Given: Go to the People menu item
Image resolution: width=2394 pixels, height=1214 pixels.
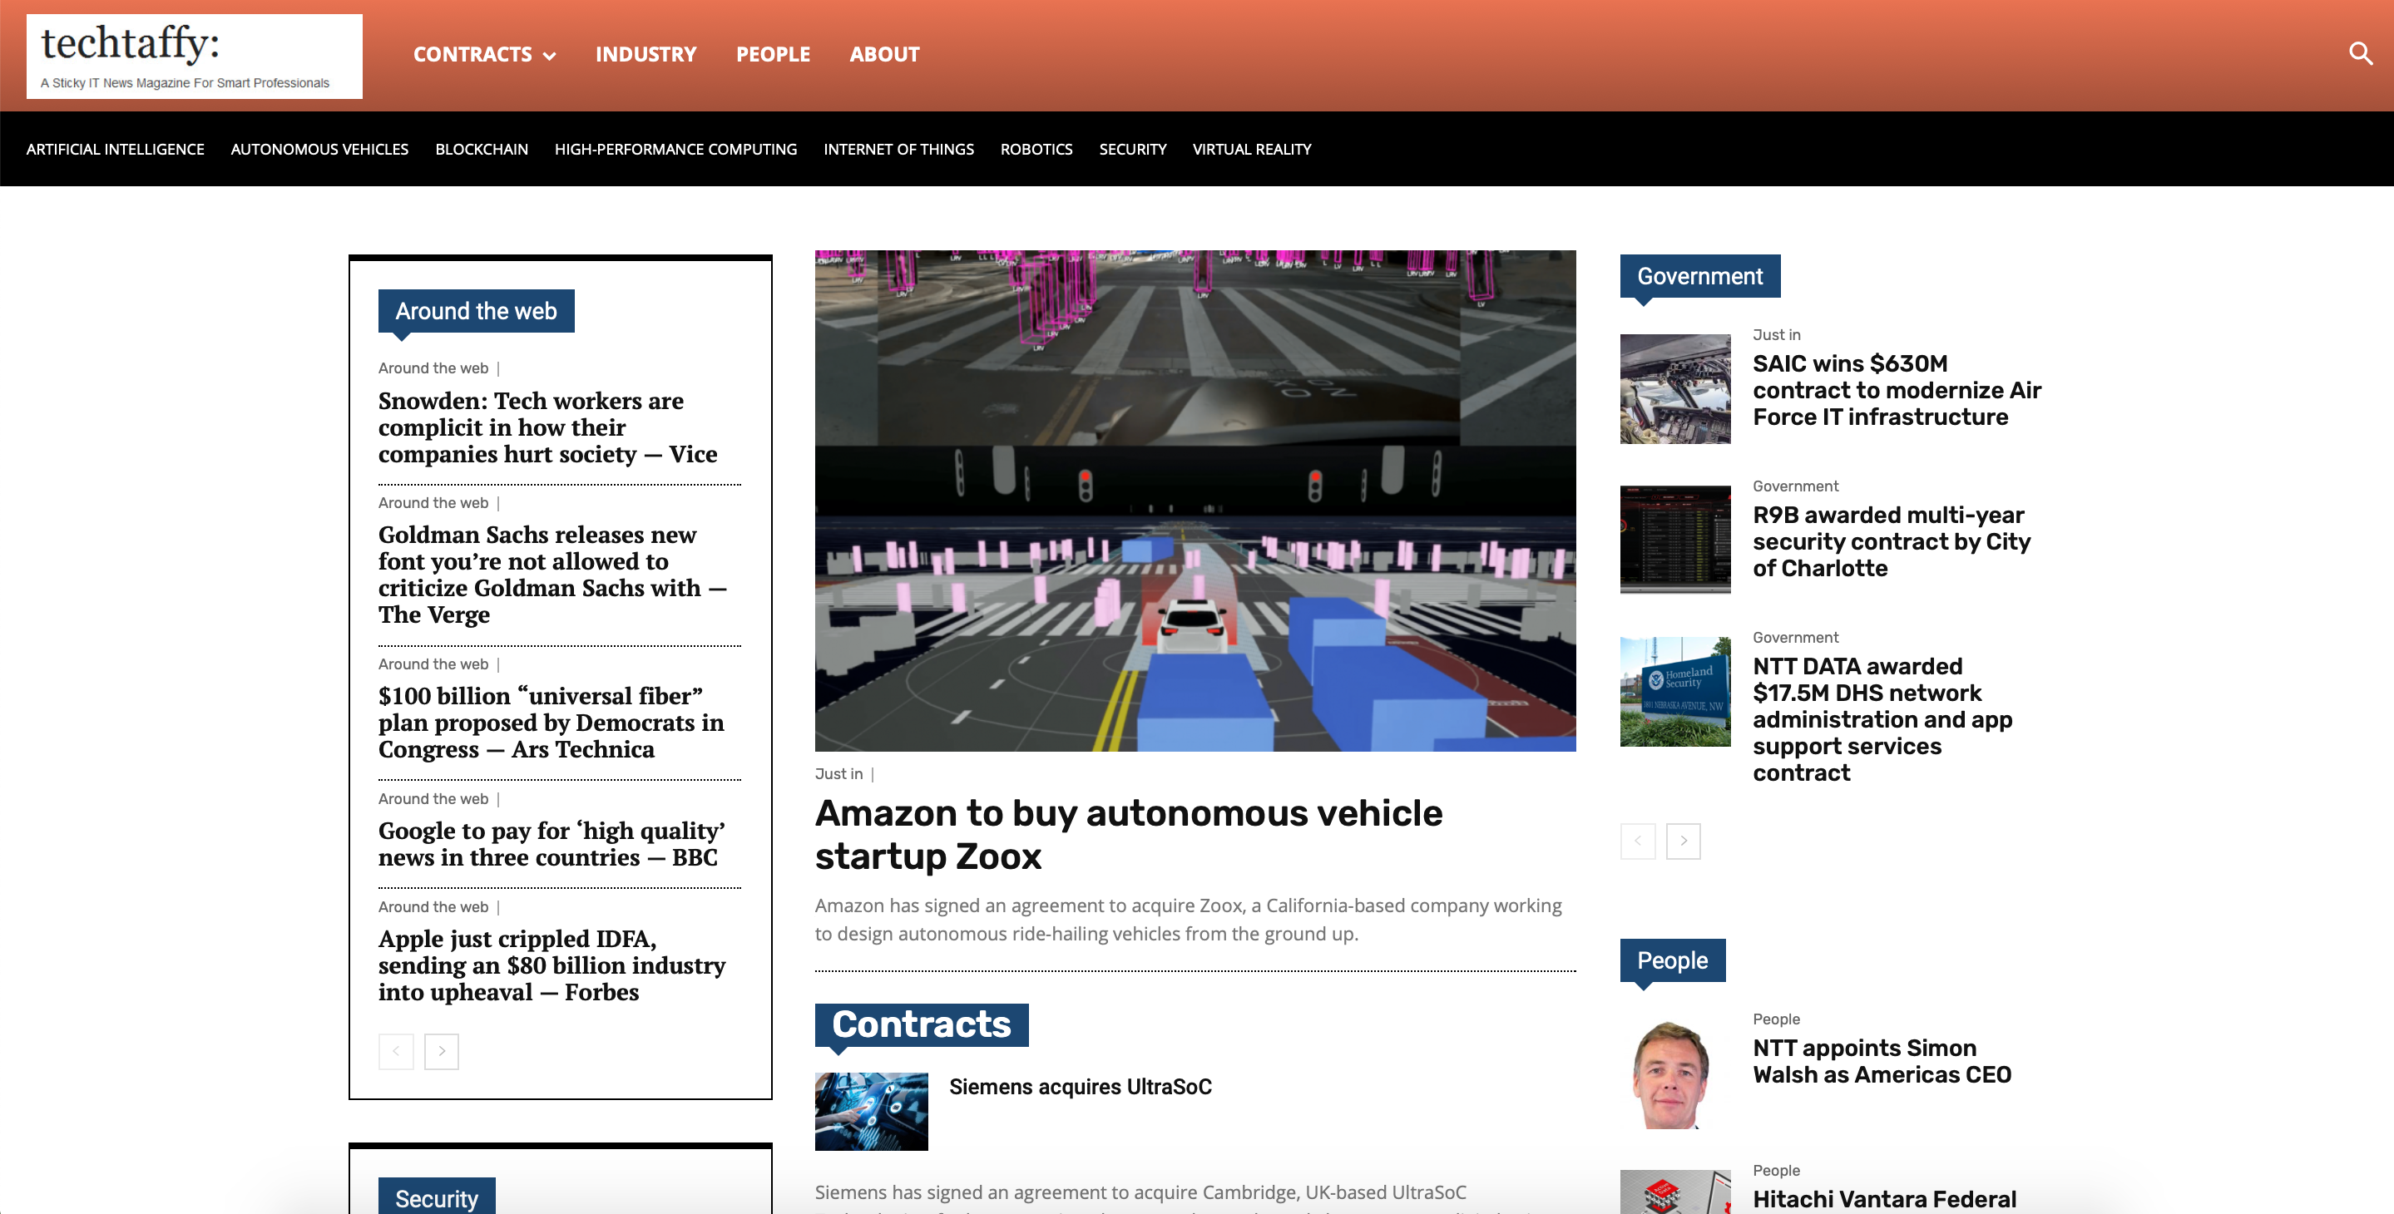Looking at the screenshot, I should [772, 55].
